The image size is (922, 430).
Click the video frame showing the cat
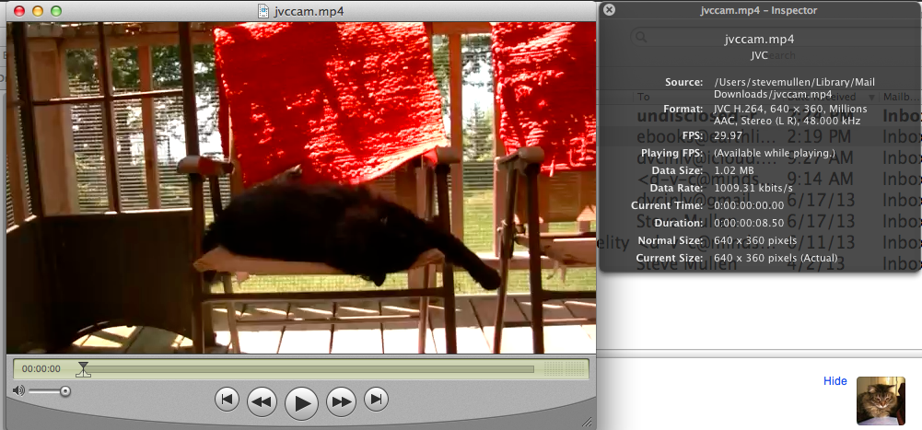coord(301,188)
